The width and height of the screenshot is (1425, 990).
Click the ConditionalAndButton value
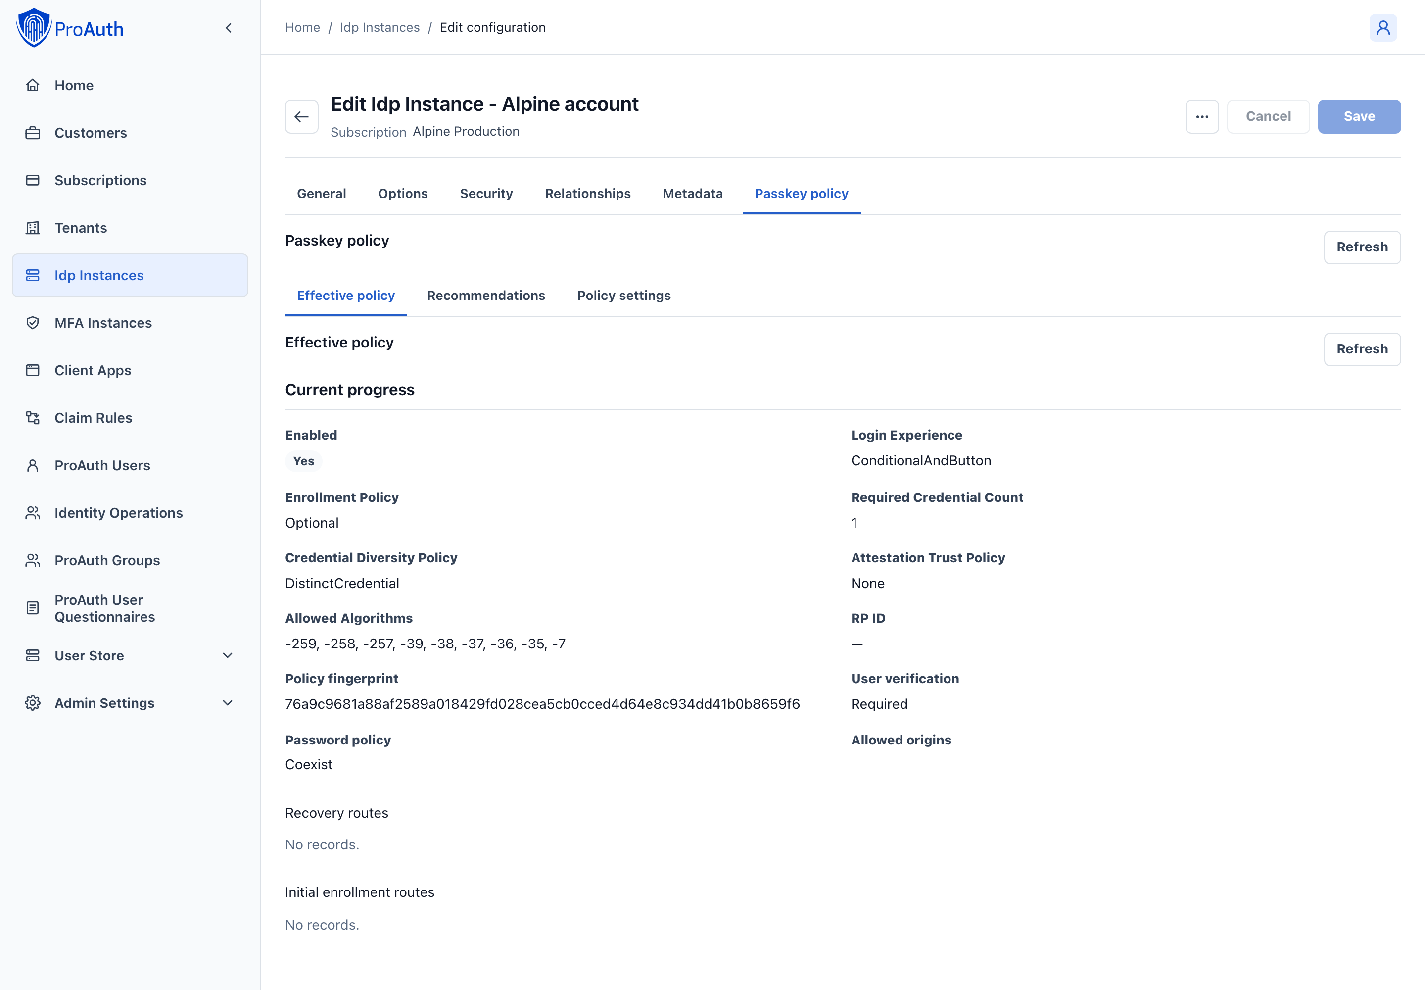coord(921,460)
